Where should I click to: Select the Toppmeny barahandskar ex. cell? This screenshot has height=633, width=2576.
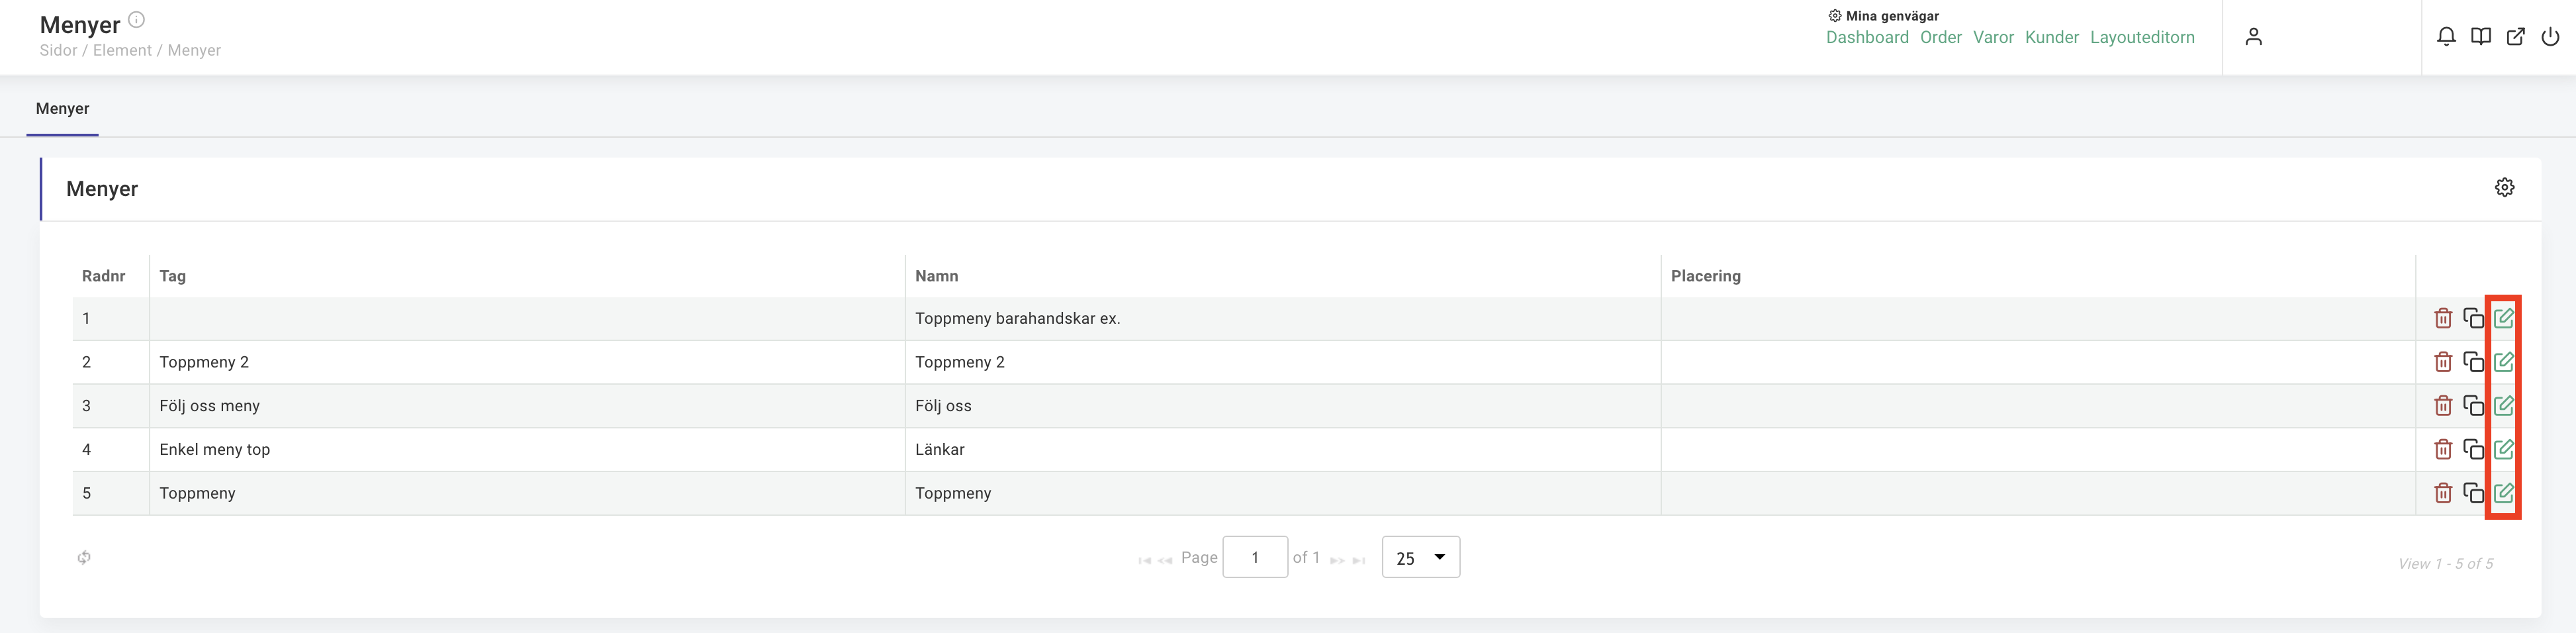click(1283, 318)
